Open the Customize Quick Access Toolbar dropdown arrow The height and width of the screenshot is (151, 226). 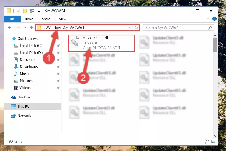tap(39, 11)
